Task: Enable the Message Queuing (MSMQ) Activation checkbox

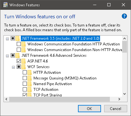Action: click(x=25, y=78)
